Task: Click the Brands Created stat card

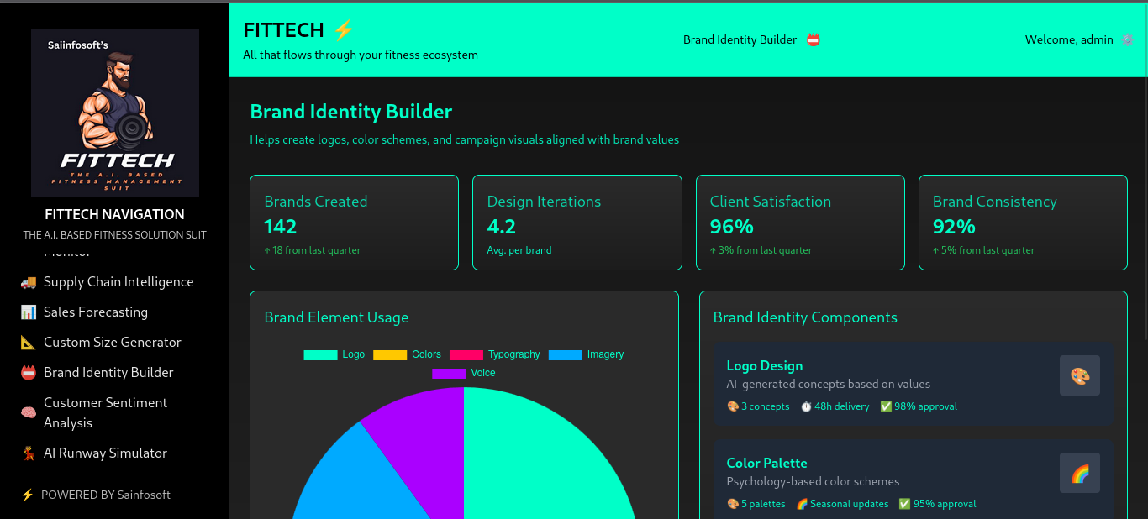Action: coord(354,223)
